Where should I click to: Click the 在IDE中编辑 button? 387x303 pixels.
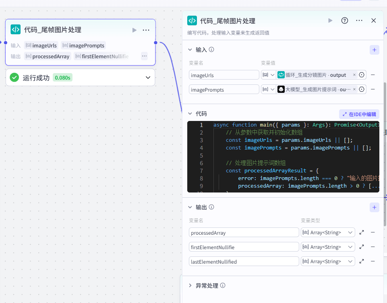pyautogui.click(x=359, y=114)
